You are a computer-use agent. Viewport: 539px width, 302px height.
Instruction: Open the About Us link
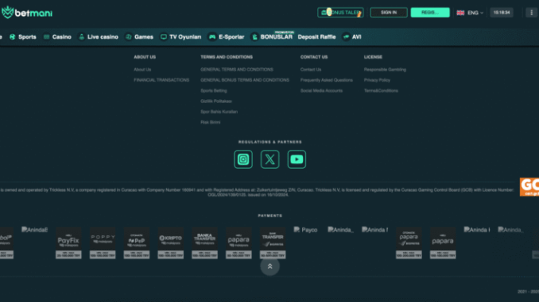tap(142, 70)
